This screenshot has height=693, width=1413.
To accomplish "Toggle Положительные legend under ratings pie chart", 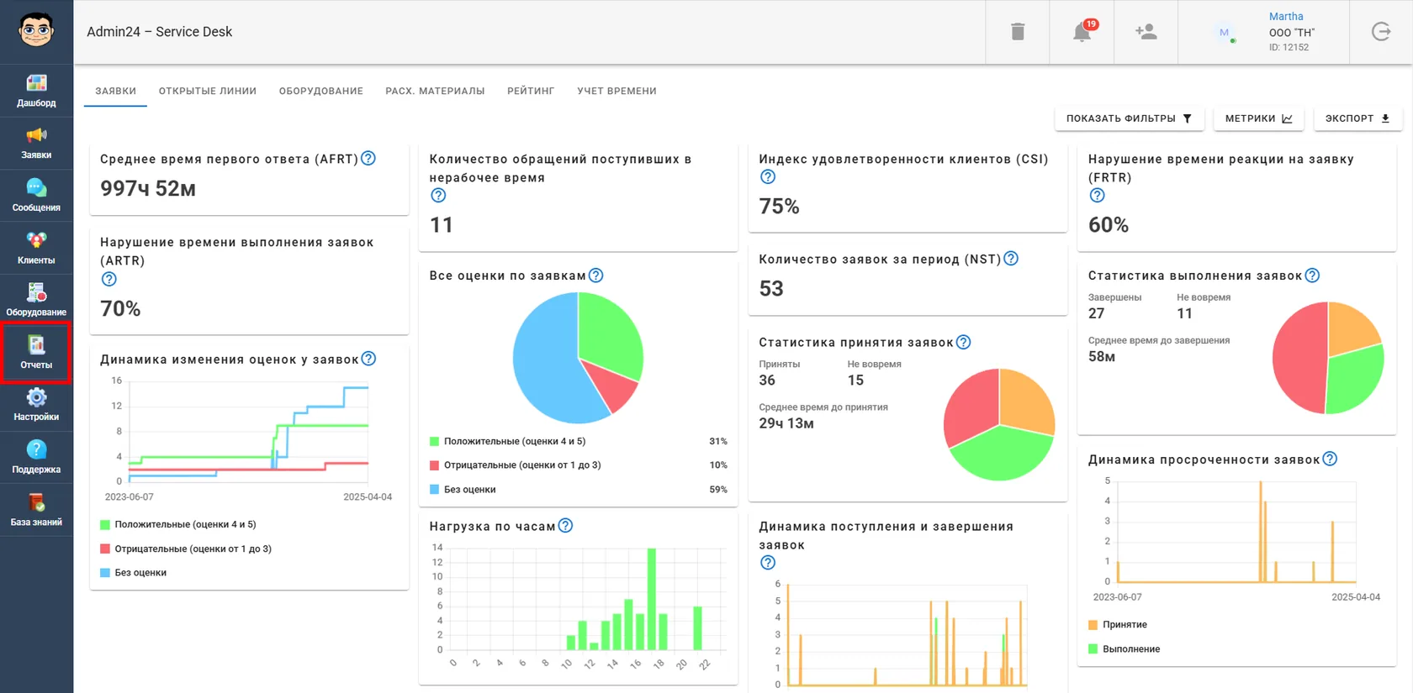I will pyautogui.click(x=507, y=441).
